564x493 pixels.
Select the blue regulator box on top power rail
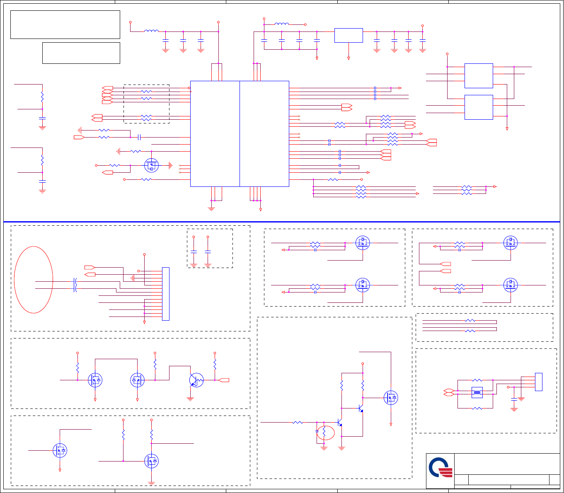(349, 35)
